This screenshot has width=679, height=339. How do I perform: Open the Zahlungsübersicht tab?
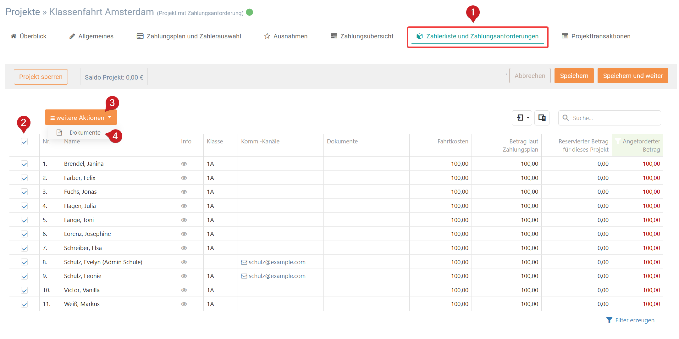click(x=362, y=36)
